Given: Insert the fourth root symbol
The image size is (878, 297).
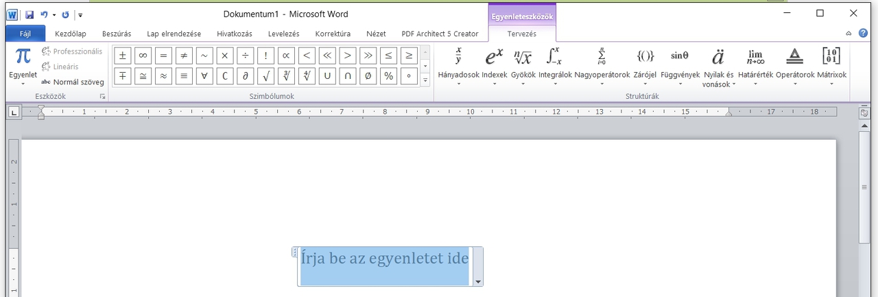Looking at the screenshot, I should 307,76.
